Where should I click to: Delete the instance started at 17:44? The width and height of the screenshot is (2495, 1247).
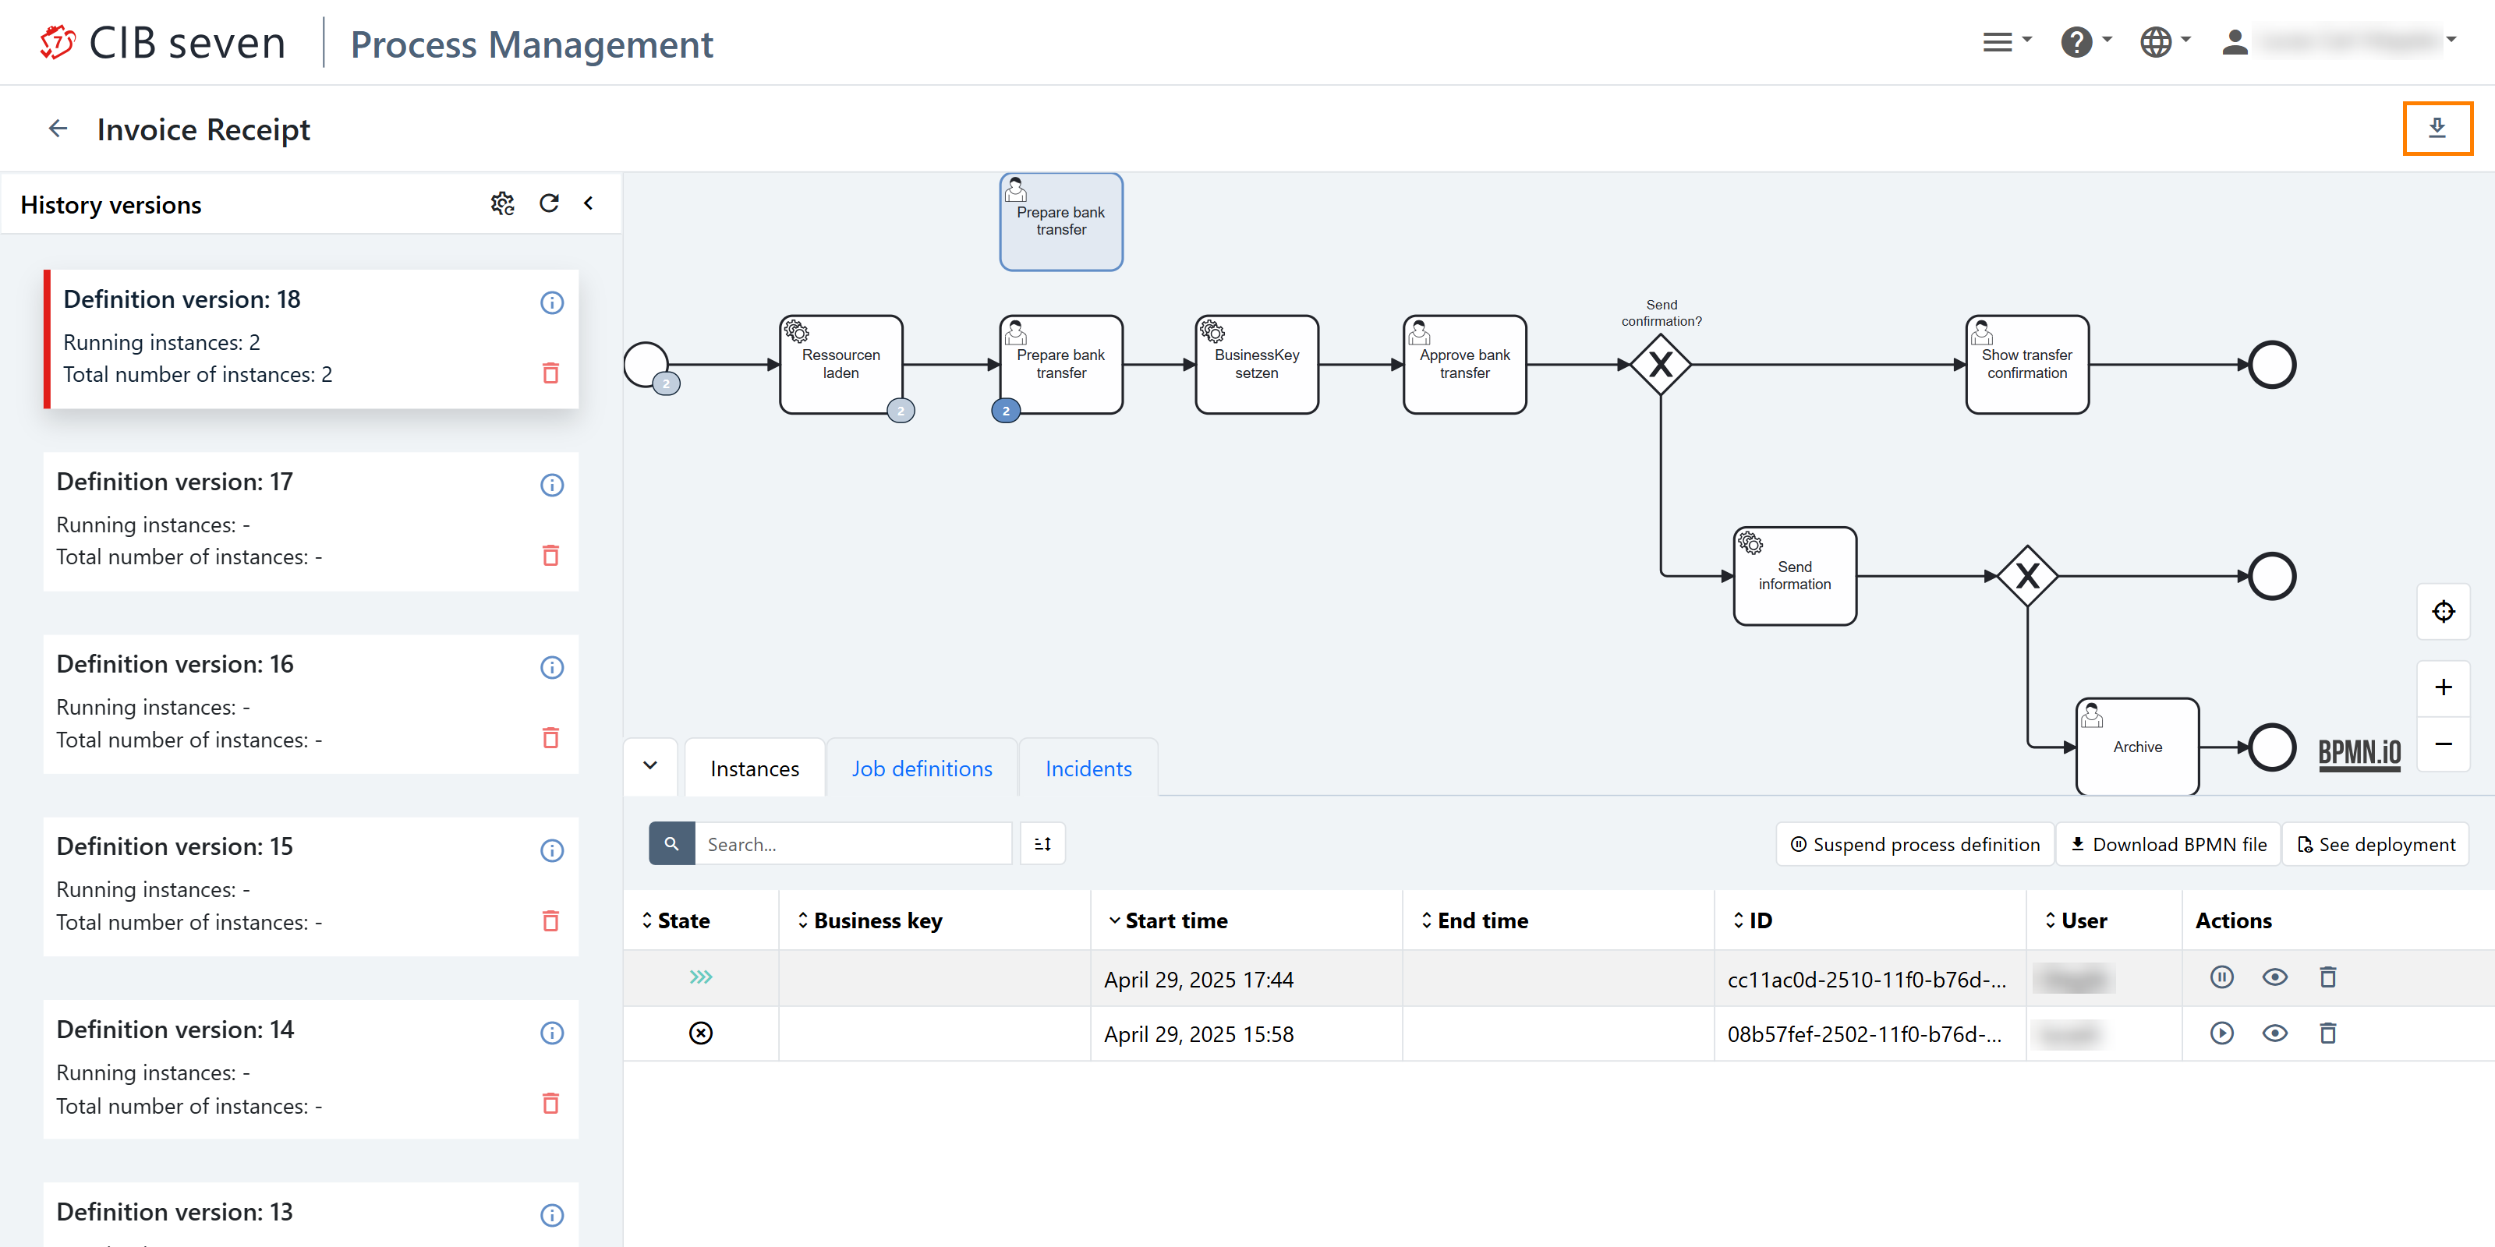tap(2327, 978)
